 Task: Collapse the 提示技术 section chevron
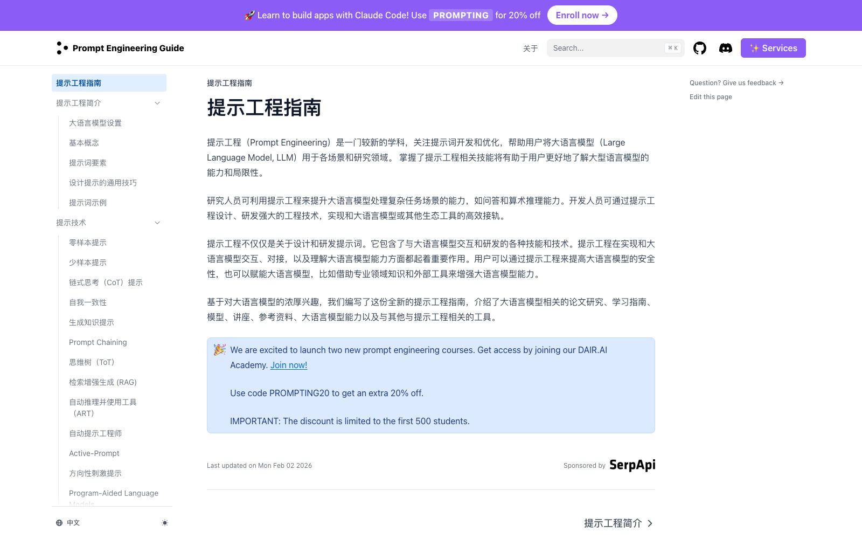(x=157, y=223)
